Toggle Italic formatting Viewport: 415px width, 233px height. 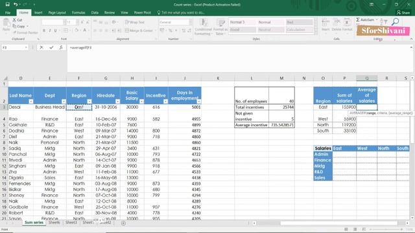pos(50,30)
